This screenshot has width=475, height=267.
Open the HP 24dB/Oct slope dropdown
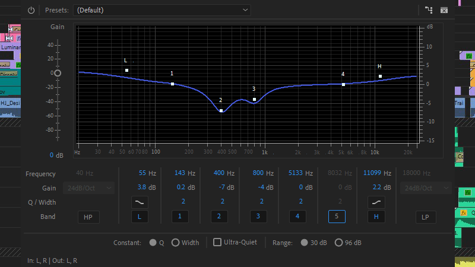click(x=88, y=188)
